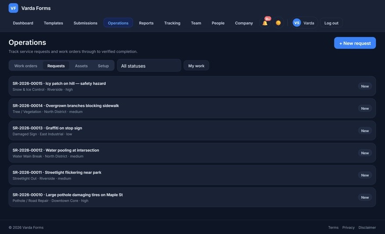Open Submissions in the navigation

(x=86, y=23)
